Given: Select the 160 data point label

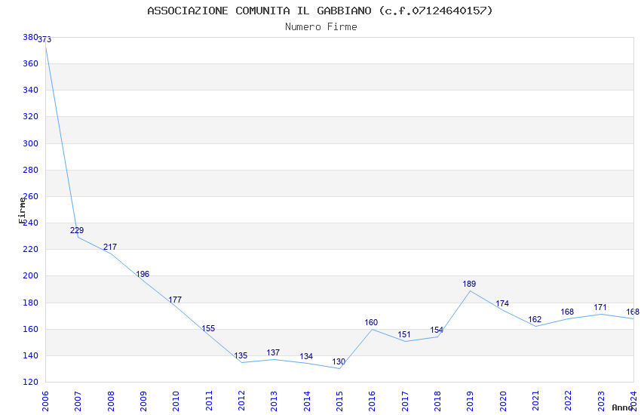Looking at the screenshot, I should click(371, 322).
